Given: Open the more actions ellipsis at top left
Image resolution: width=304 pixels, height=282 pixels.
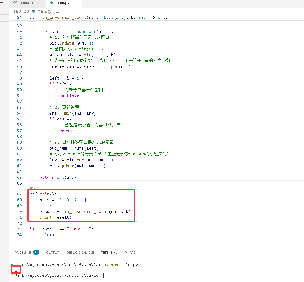Looking at the screenshot, I should click(x=2, y=2).
